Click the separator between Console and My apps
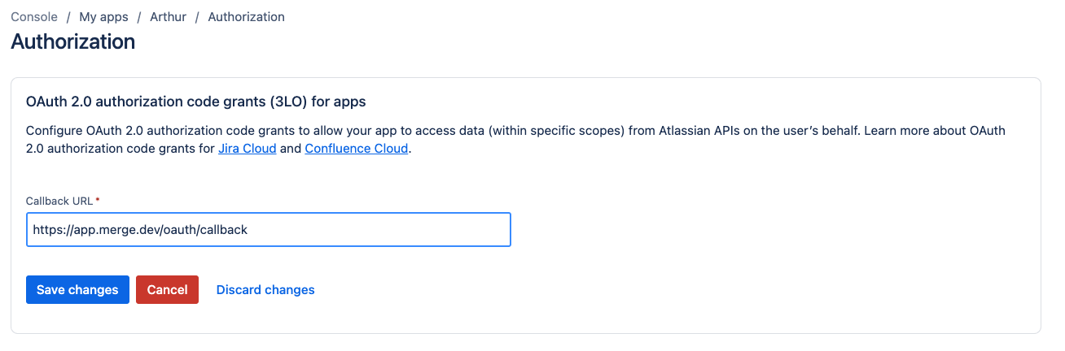 pos(68,16)
